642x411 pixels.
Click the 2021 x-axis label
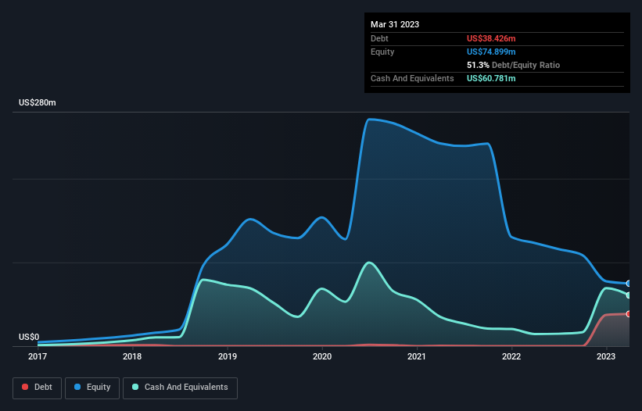click(x=417, y=356)
